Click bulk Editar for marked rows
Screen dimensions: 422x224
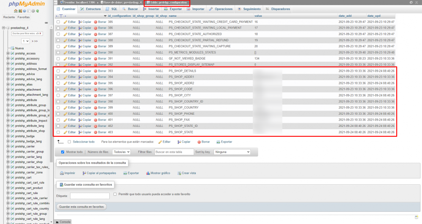[164, 142]
